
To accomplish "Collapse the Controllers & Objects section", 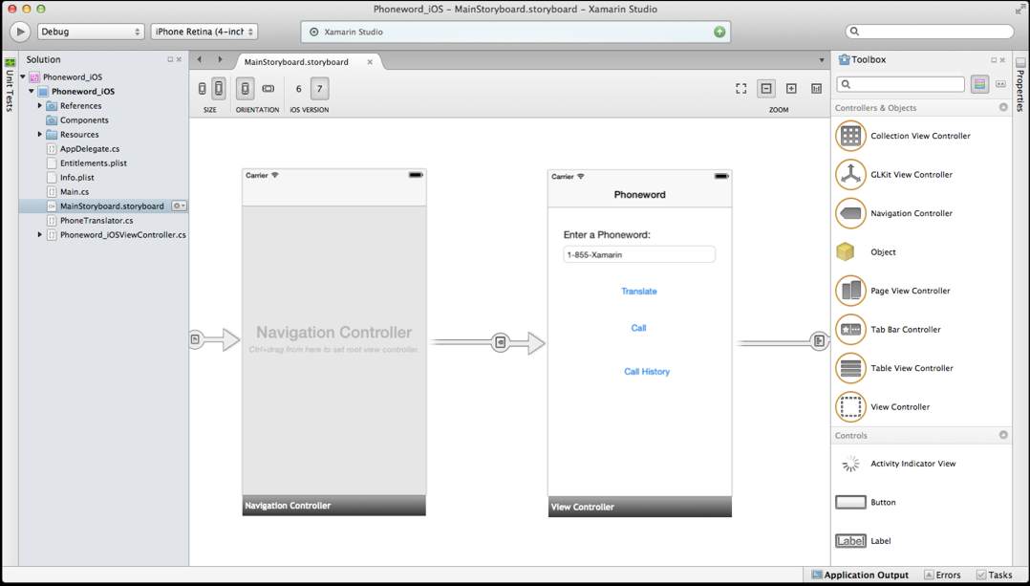I will pyautogui.click(x=1003, y=107).
